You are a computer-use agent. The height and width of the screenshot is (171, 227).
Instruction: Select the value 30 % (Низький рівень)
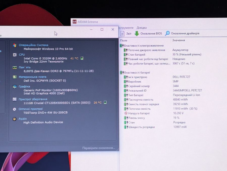point(187,54)
